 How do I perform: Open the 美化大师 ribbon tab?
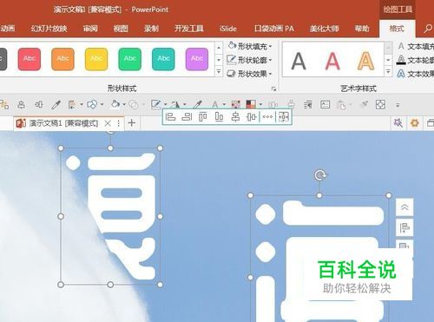(325, 29)
